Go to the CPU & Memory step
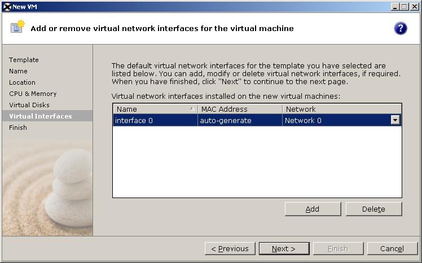This screenshot has width=422, height=263. tap(33, 94)
